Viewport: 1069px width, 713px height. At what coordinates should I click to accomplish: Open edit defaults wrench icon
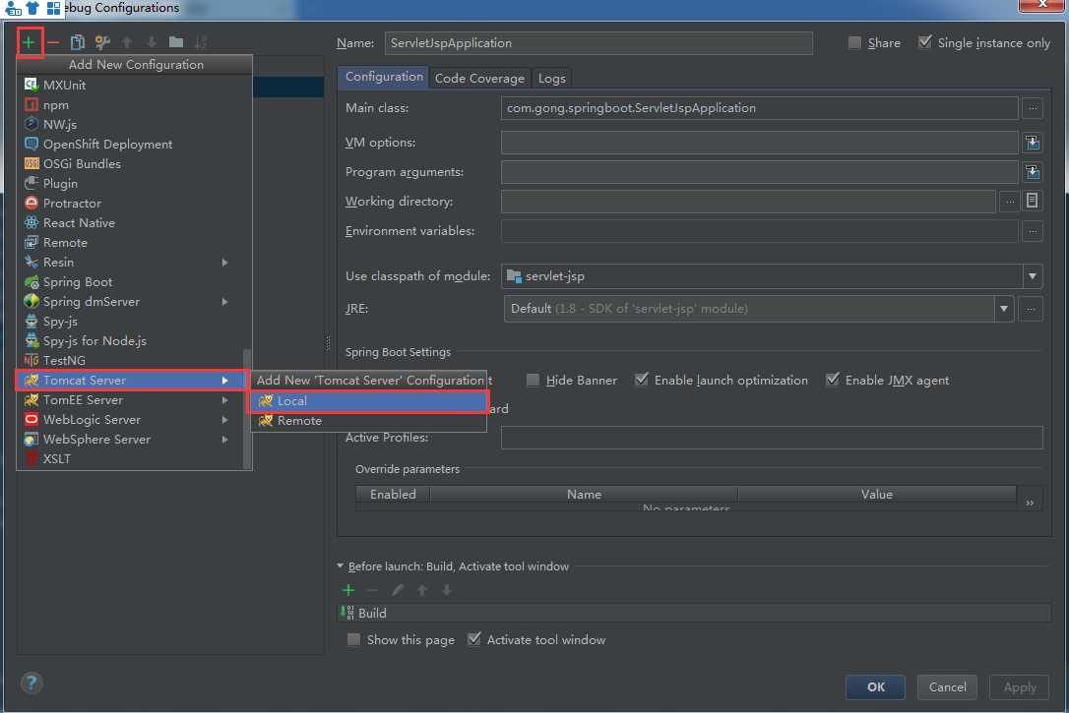point(102,42)
